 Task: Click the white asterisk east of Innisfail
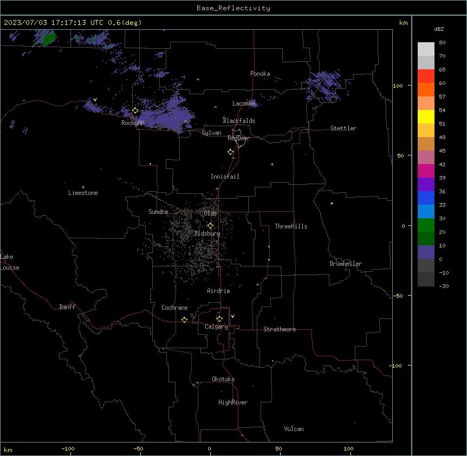tap(272, 165)
